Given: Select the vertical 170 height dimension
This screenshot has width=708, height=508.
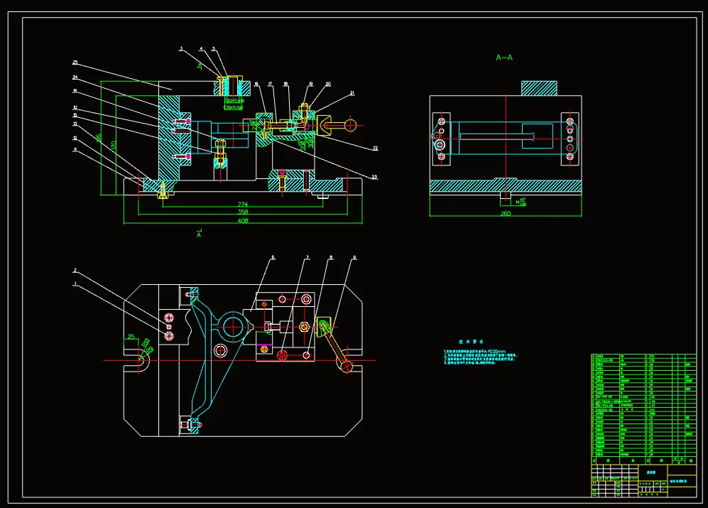Looking at the screenshot, I should (x=114, y=146).
